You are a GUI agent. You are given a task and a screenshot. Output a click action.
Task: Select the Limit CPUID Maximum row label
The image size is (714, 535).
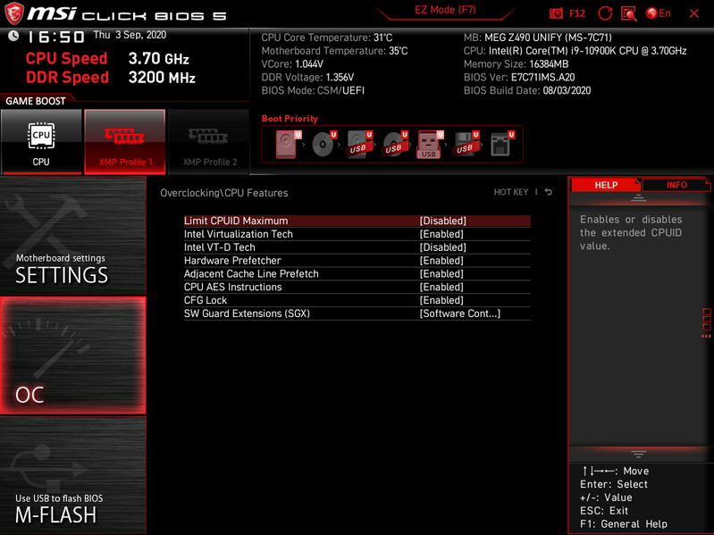coord(236,222)
